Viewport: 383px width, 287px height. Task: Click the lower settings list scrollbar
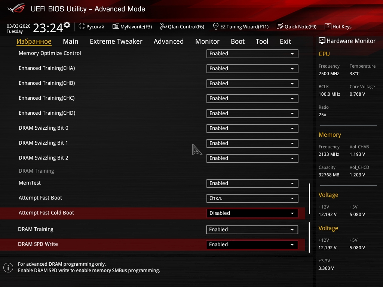309,237
